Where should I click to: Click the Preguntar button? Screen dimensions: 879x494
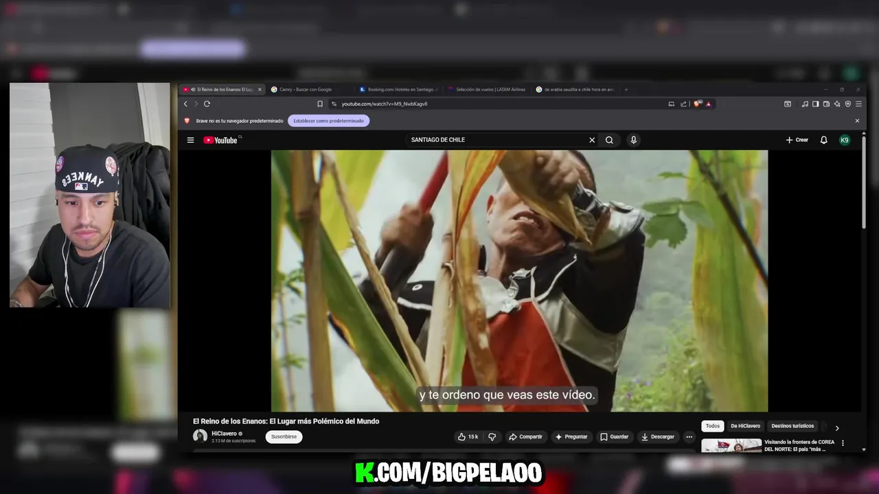[x=571, y=436]
